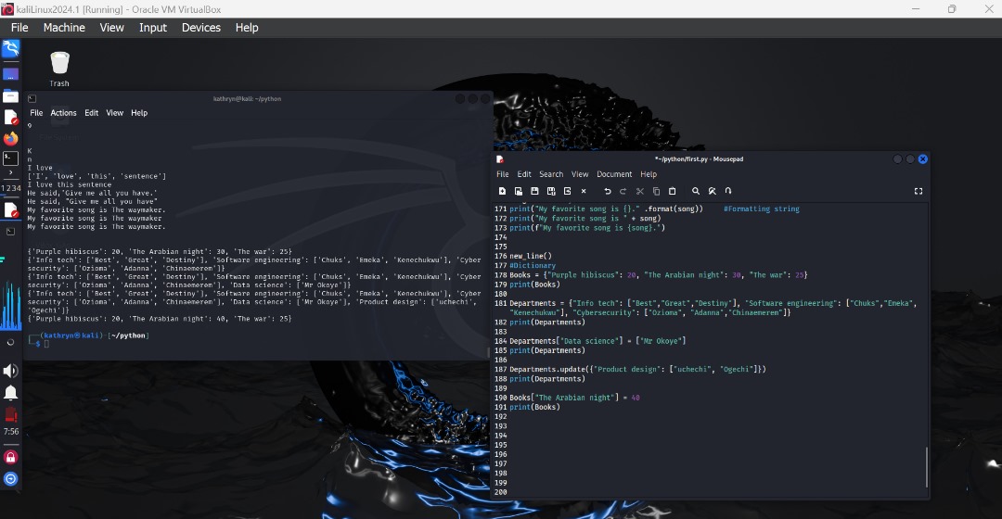This screenshot has width=1002, height=519.
Task: Open the terminal window's menu icon in title bar
Action: (32, 99)
